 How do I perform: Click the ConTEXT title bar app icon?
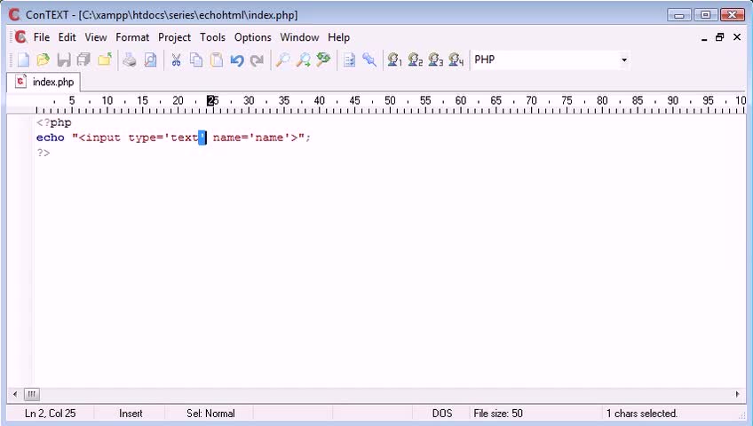pos(15,15)
